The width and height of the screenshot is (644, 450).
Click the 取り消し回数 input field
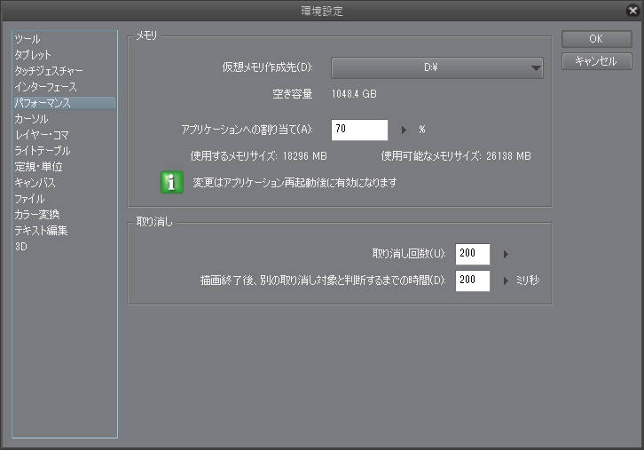[x=472, y=254]
